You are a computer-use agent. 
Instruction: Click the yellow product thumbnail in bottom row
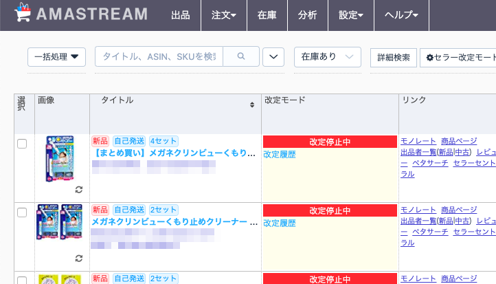pyautogui.click(x=60, y=279)
